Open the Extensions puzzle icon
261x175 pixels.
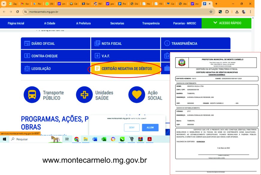227,12
